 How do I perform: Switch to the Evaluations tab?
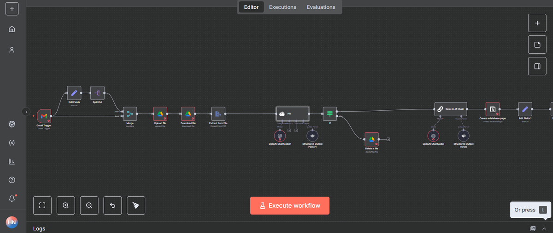coord(321,7)
